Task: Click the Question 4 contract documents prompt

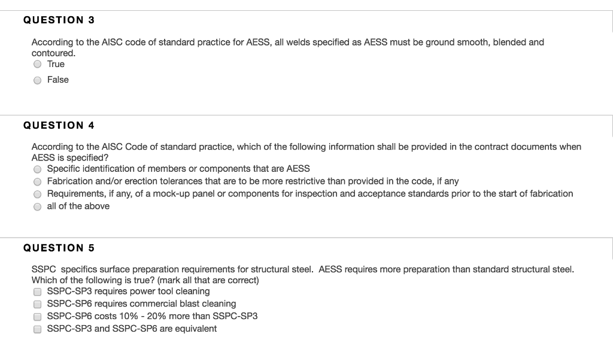Action: 305,145
